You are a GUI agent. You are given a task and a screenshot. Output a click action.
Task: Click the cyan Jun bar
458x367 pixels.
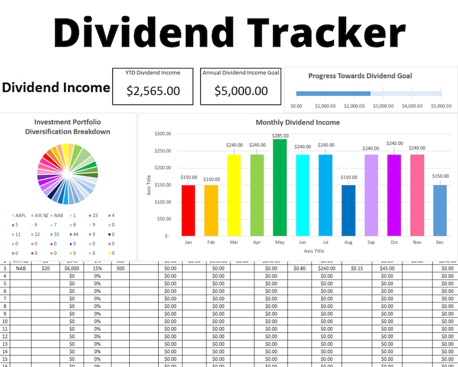[x=303, y=195]
